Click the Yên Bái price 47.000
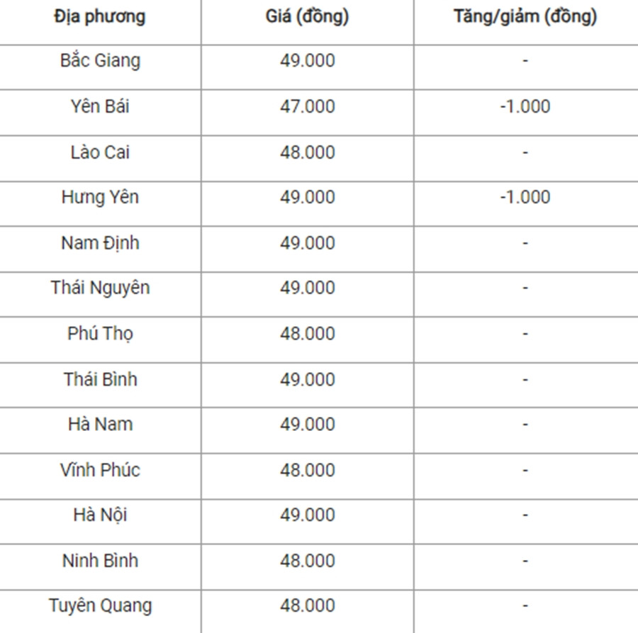638x633 pixels. coord(307,106)
